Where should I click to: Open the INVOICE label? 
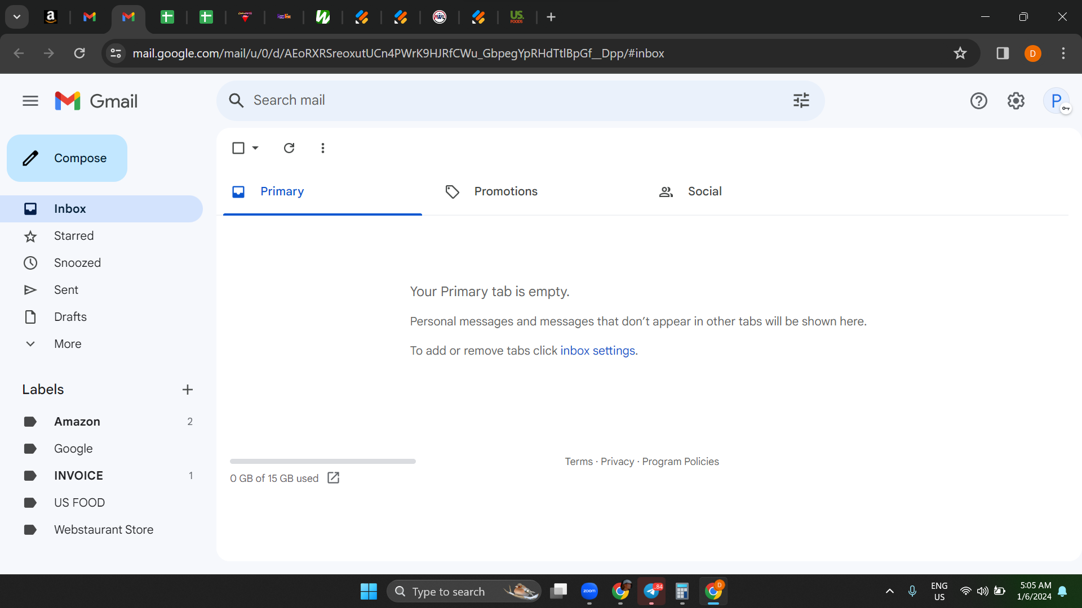[x=101, y=476]
